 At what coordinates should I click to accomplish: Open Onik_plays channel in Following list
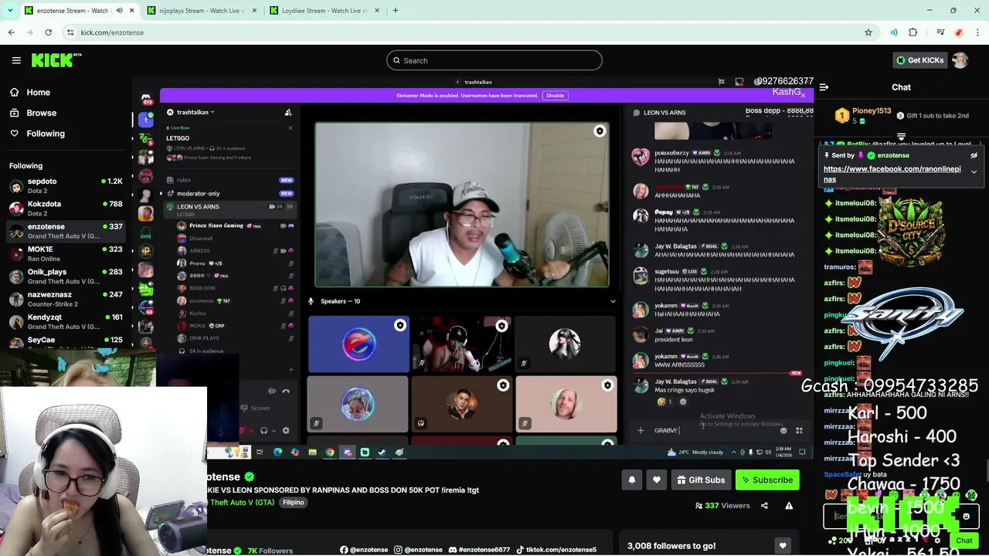click(x=65, y=276)
